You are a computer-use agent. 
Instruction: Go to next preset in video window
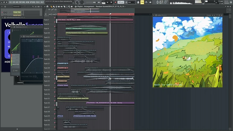(x=214, y=15)
